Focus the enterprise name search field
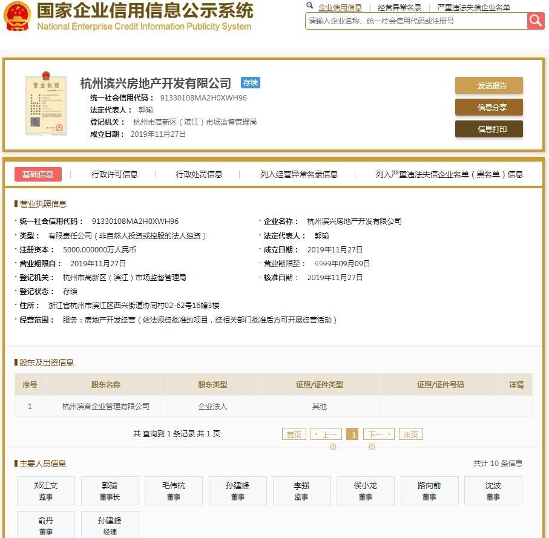549x538 pixels. pos(416,21)
